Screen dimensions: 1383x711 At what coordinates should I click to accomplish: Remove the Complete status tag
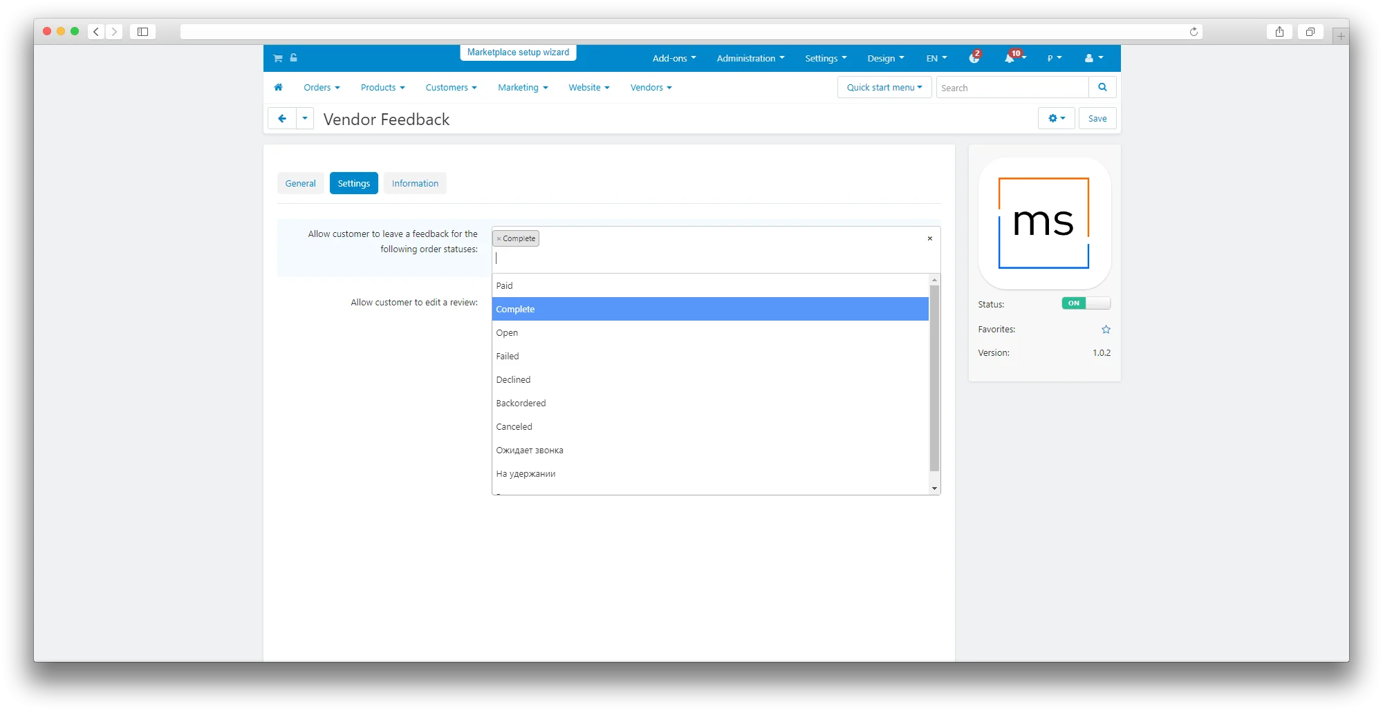coord(499,238)
